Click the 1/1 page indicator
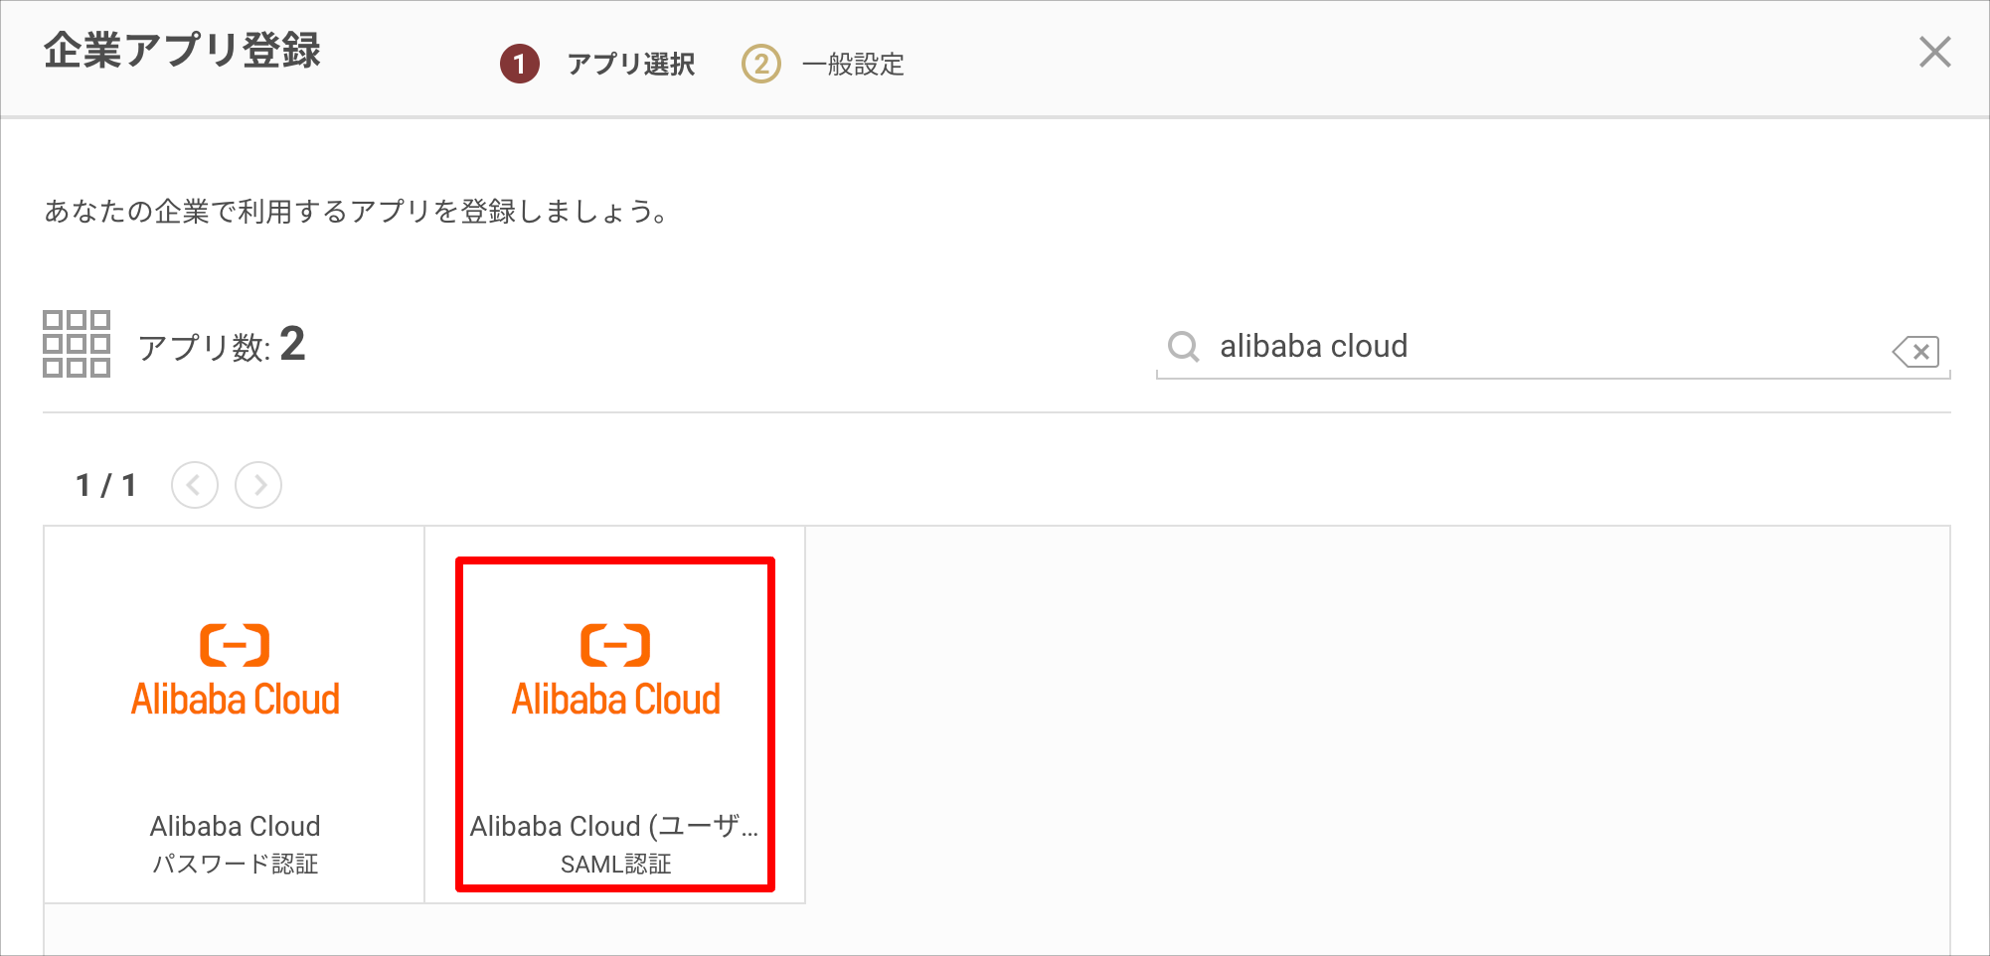 (107, 485)
